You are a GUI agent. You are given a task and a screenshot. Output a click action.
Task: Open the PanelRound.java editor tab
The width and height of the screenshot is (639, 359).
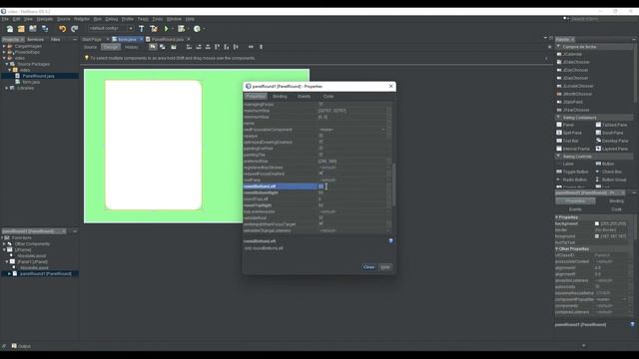coord(168,39)
